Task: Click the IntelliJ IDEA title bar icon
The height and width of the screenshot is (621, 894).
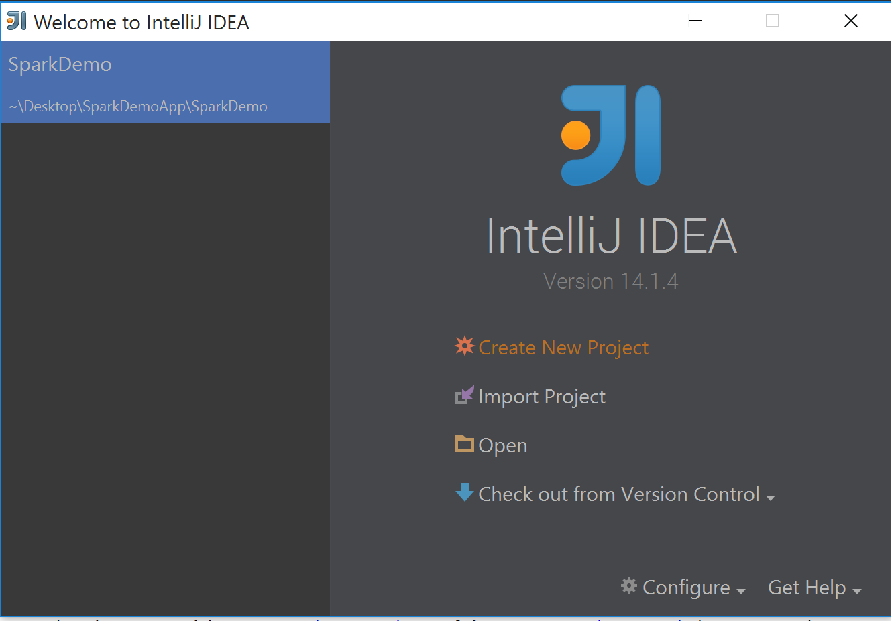Action: point(17,21)
